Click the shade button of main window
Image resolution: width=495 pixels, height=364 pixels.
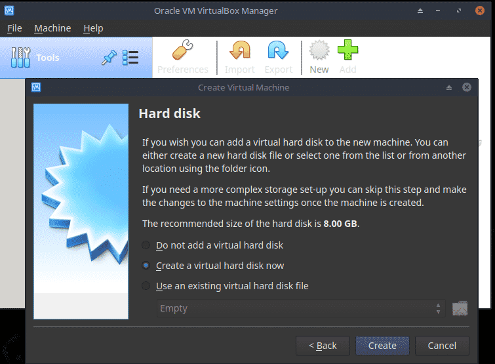(420, 10)
